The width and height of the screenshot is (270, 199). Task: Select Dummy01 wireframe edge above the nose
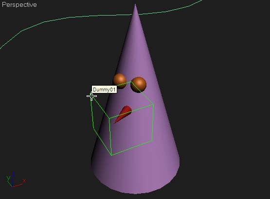(x=131, y=111)
